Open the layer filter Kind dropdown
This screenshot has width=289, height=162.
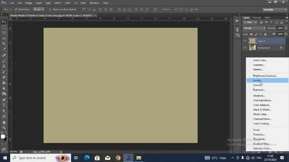250,22
